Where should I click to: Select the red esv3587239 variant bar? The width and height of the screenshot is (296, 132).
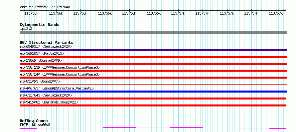tap(153, 71)
